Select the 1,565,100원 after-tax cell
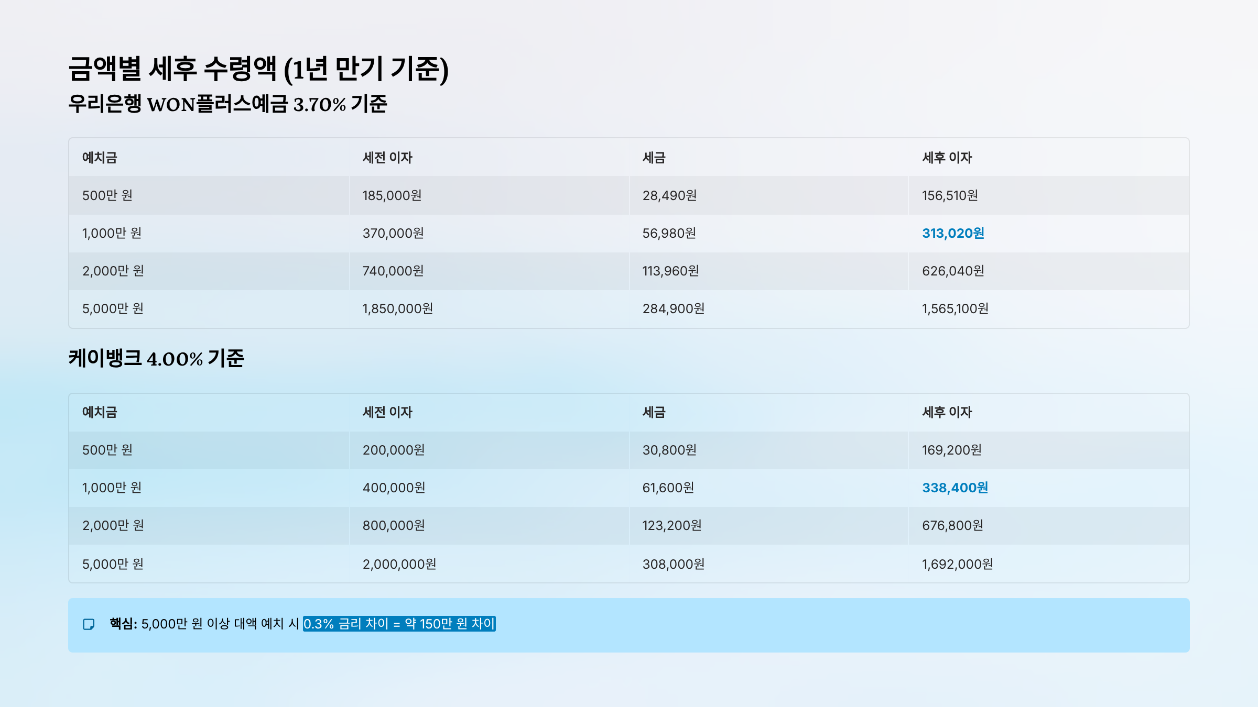 pyautogui.click(x=955, y=308)
